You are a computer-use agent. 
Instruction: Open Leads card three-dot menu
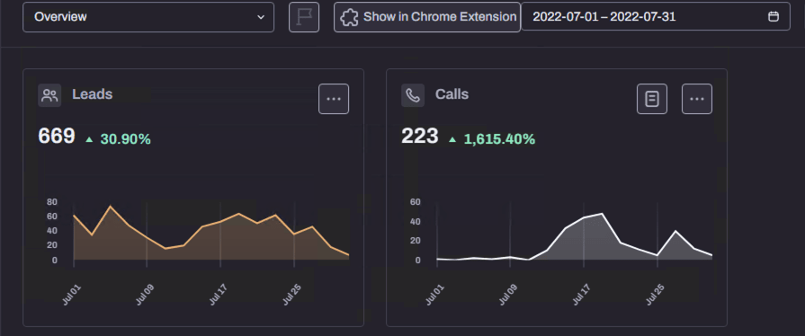click(334, 99)
